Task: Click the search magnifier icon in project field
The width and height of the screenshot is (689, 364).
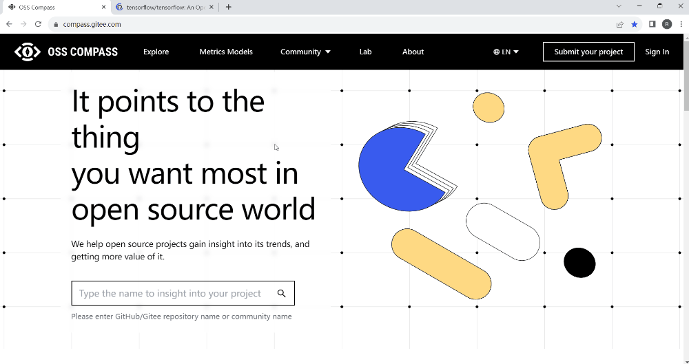Action: tap(282, 293)
